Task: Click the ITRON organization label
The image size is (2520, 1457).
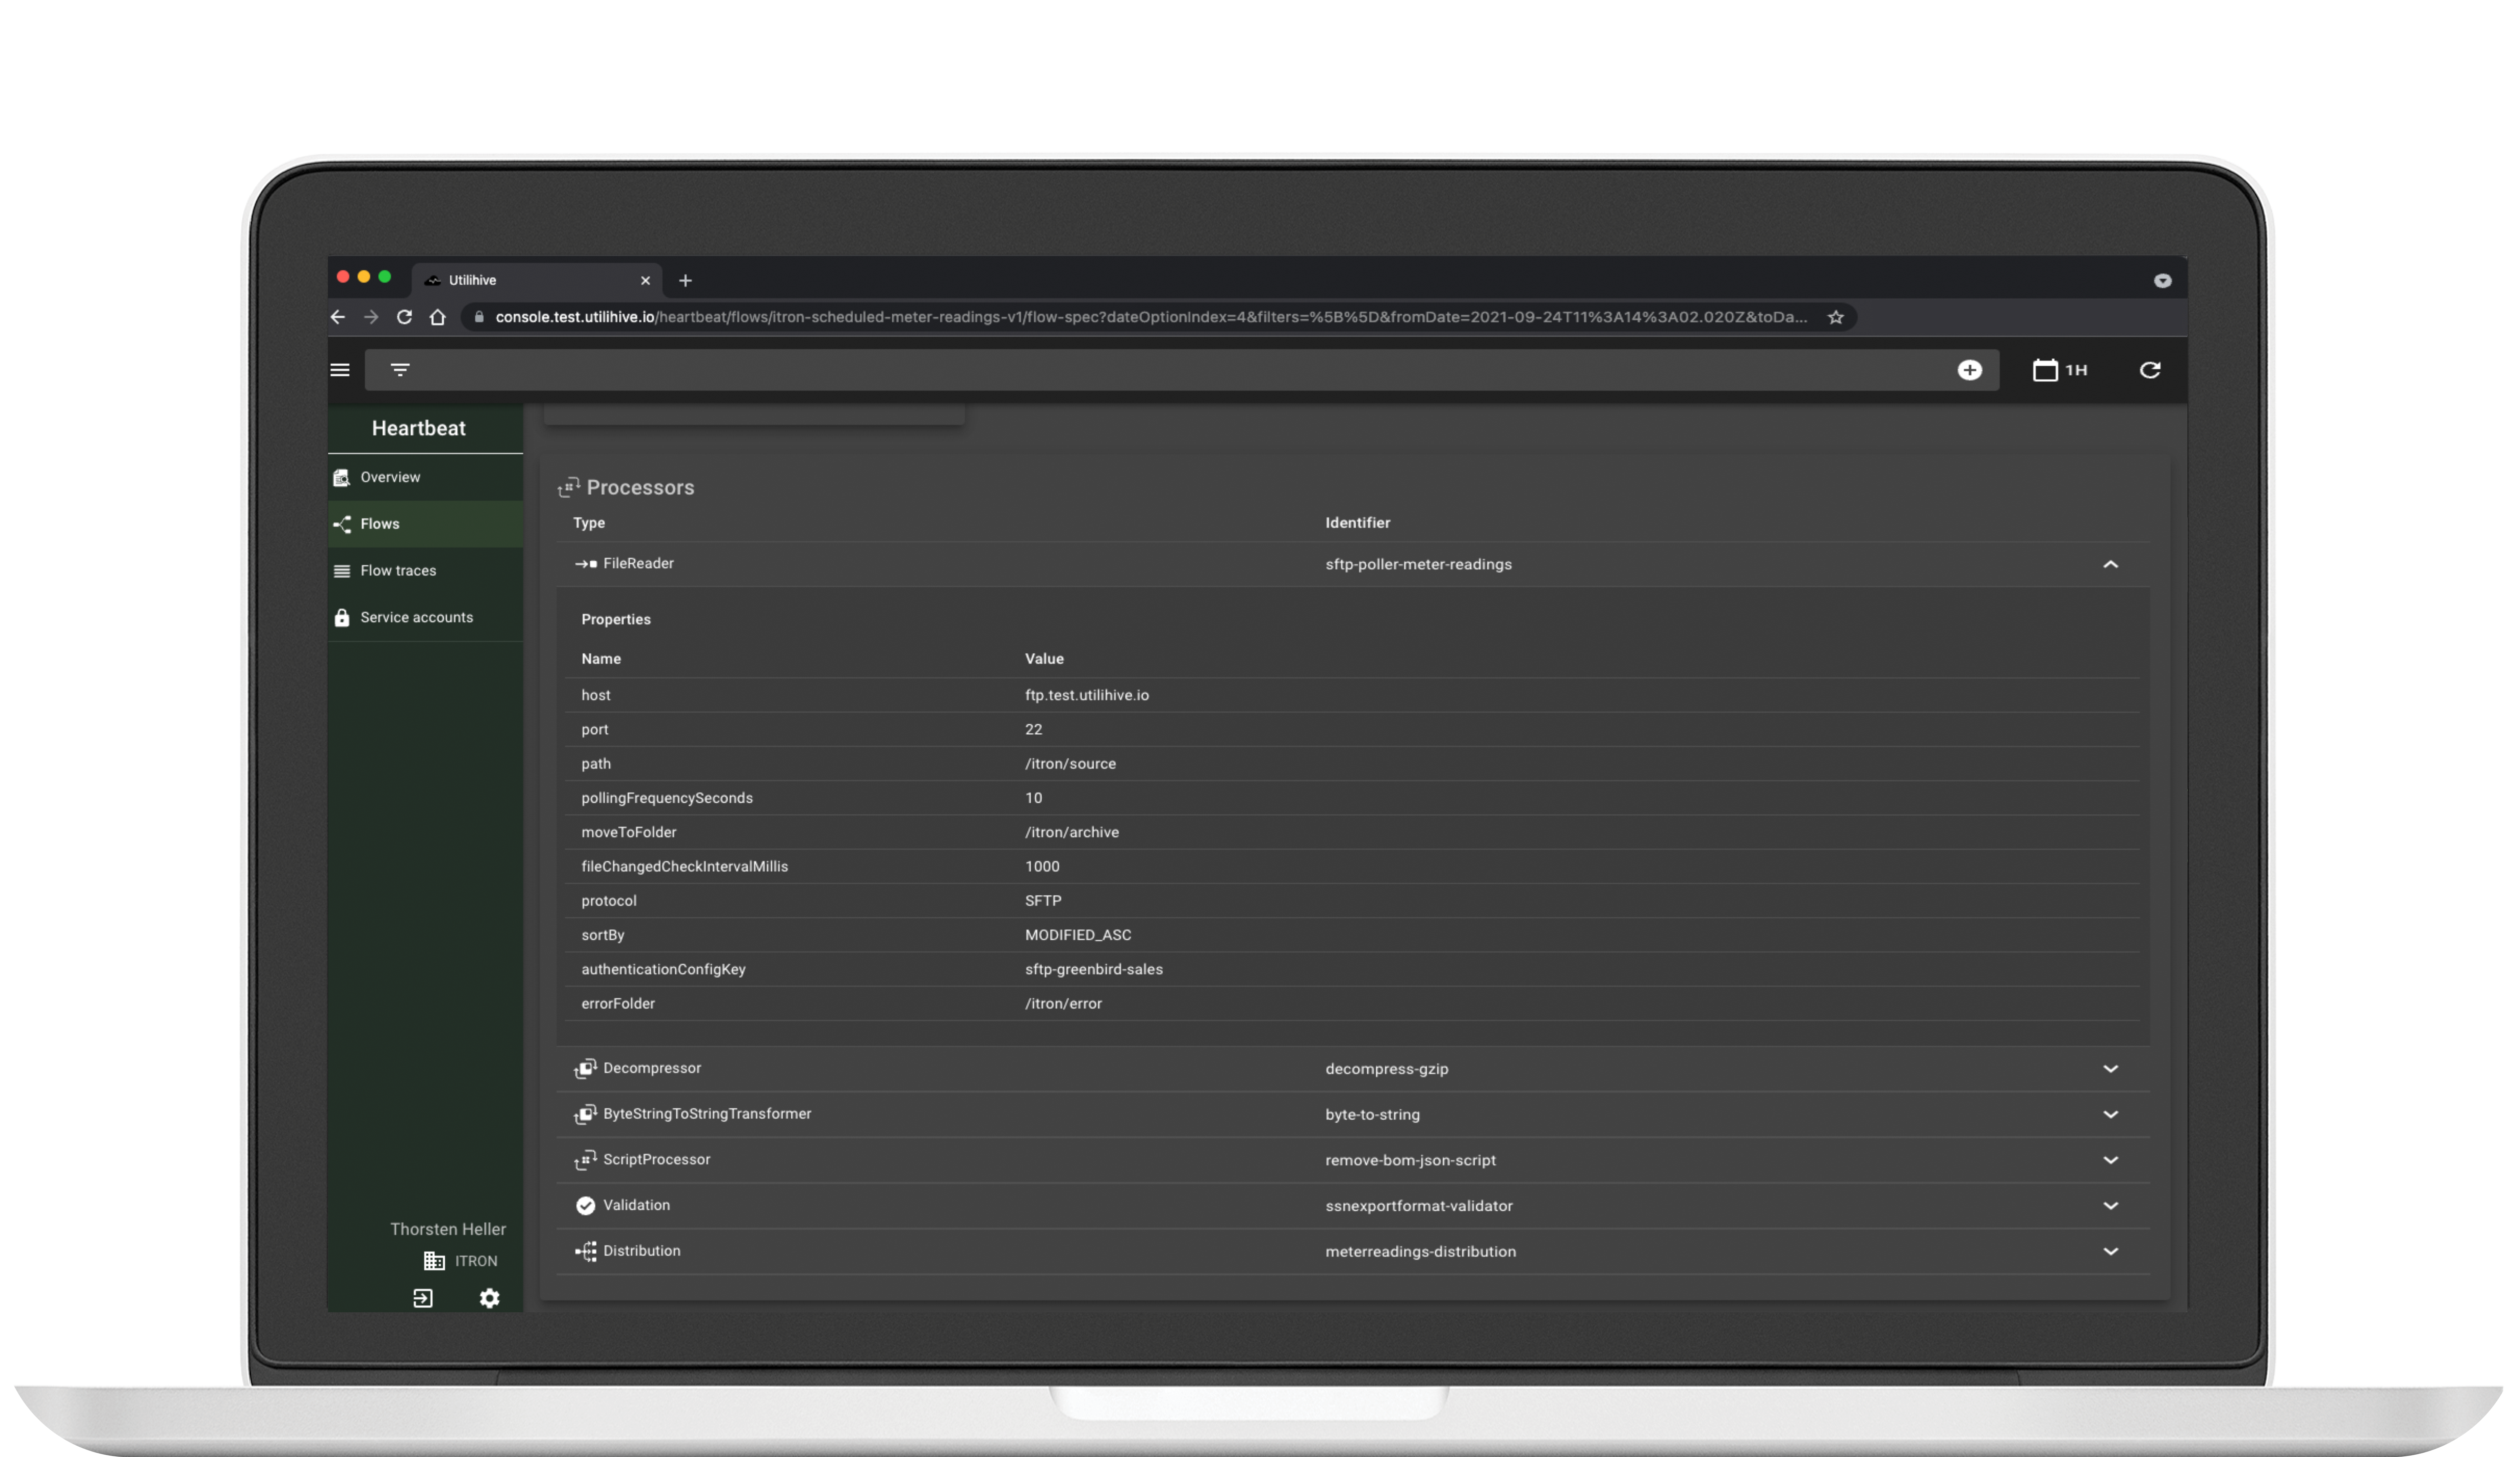Action: [476, 1261]
